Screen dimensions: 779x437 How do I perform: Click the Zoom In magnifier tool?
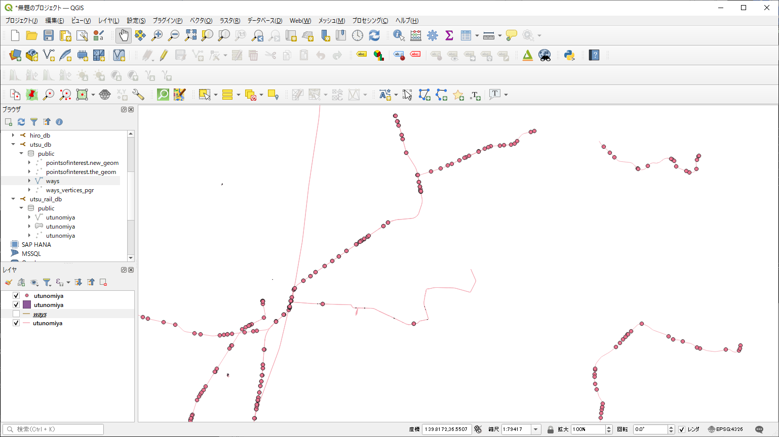[157, 35]
